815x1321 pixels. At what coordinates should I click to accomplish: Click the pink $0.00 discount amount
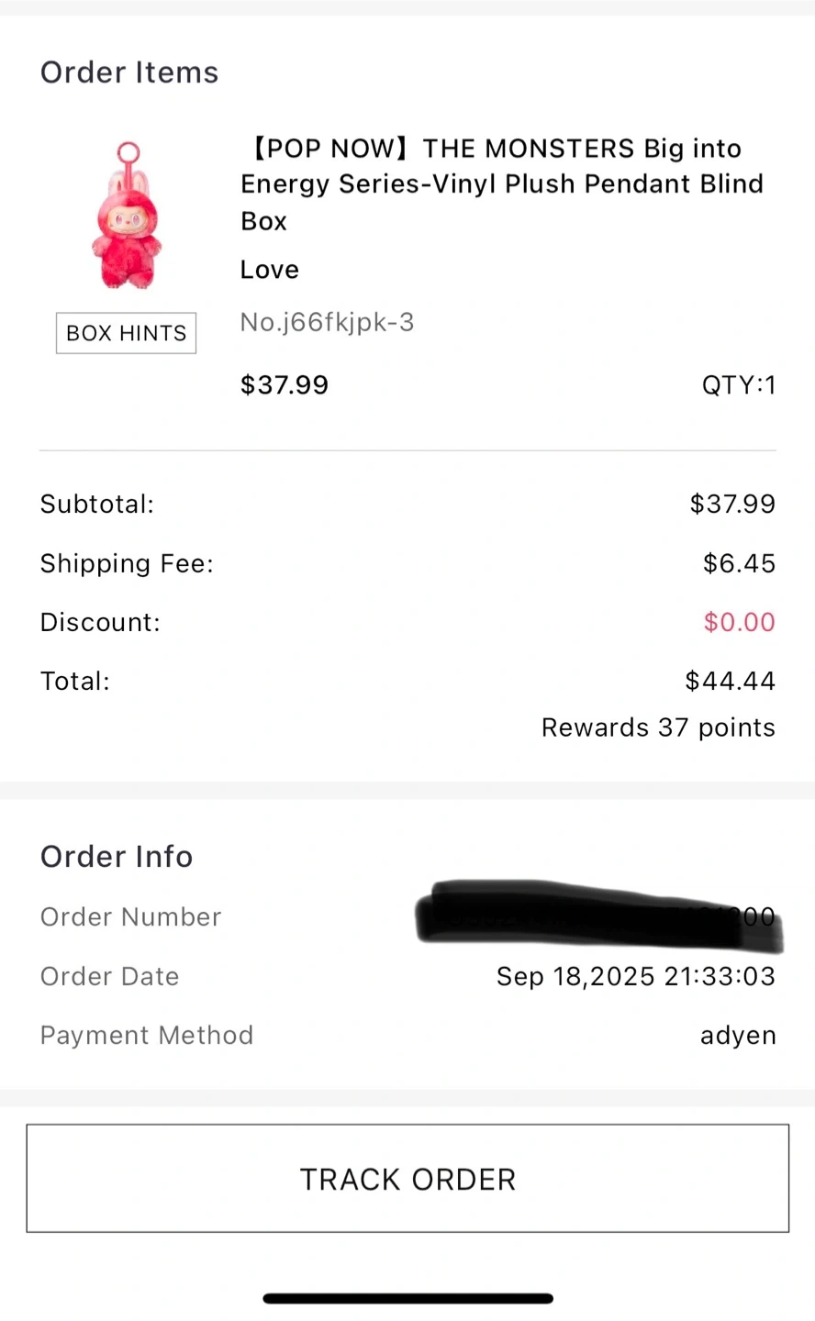[739, 622]
